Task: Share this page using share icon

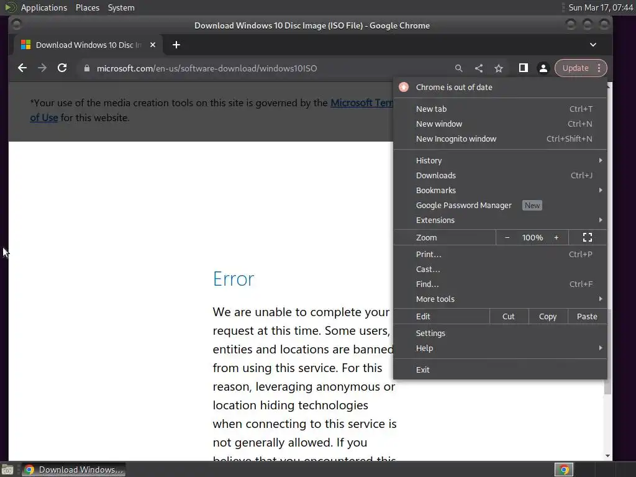Action: pyautogui.click(x=479, y=68)
